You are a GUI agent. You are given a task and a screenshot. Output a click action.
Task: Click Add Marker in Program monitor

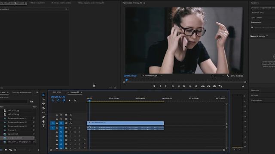tap(154, 86)
